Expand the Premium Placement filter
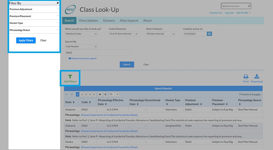 click(34, 16)
